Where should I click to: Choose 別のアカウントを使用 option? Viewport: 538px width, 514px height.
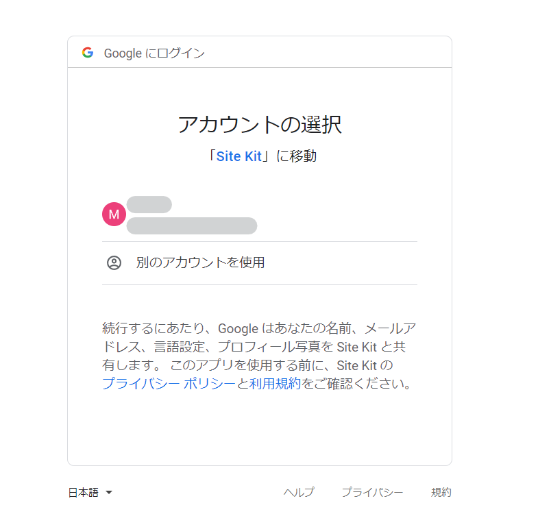coord(259,263)
